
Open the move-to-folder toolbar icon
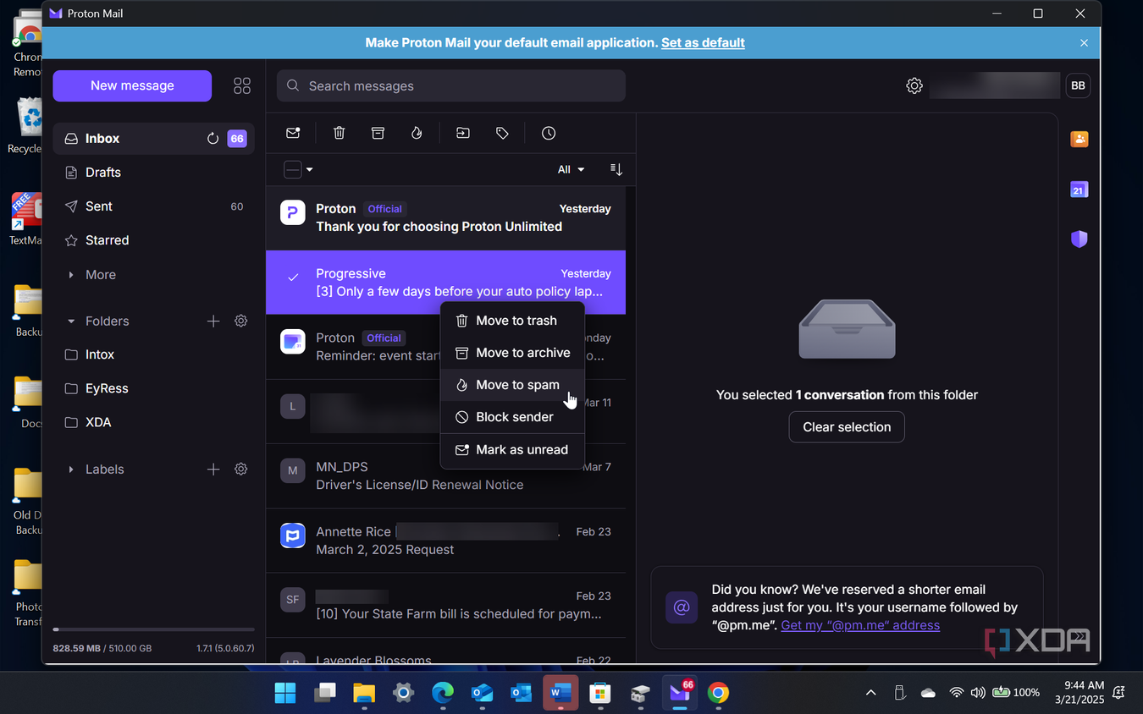click(462, 133)
